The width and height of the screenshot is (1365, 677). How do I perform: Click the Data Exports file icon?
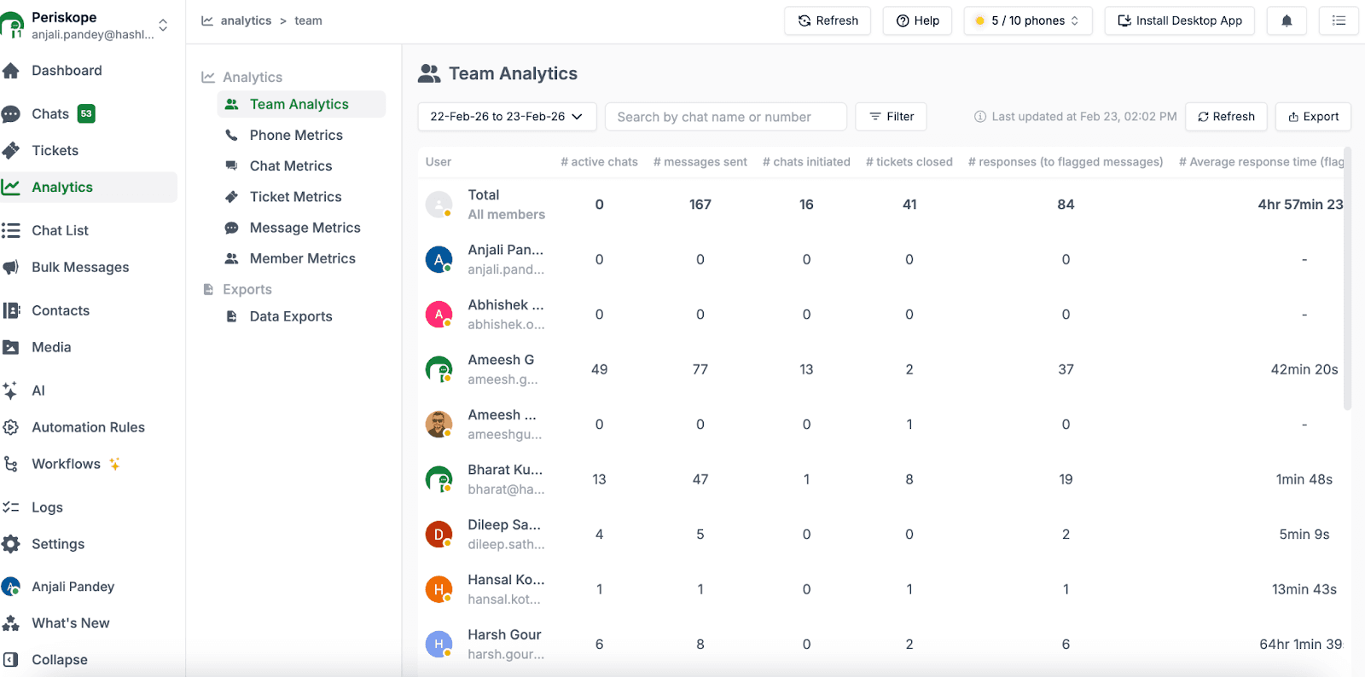pos(231,316)
